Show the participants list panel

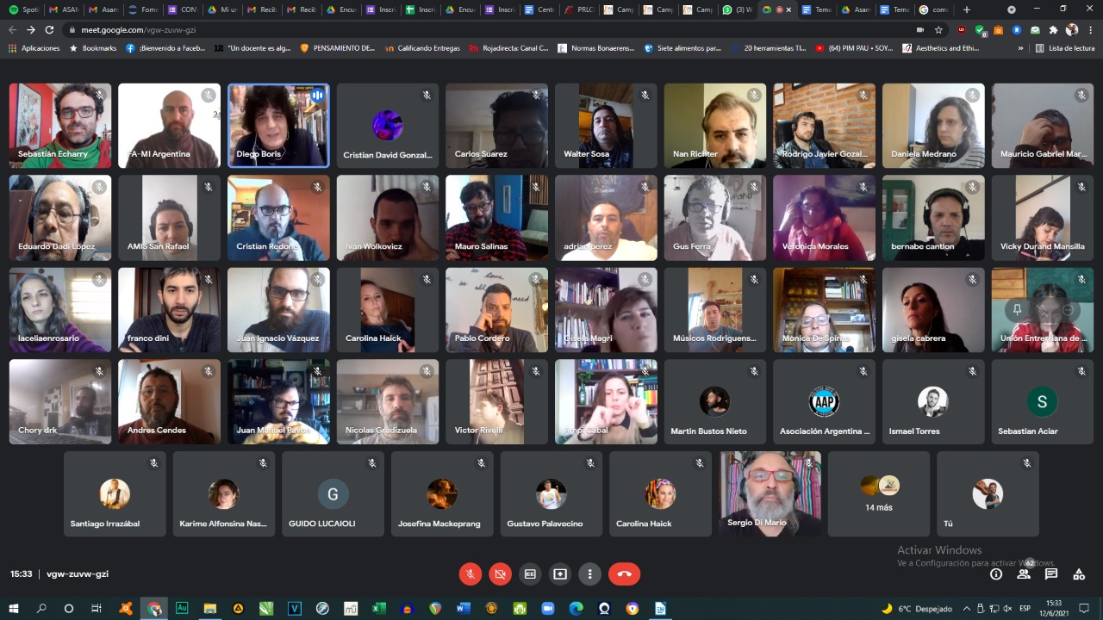pos(1024,574)
